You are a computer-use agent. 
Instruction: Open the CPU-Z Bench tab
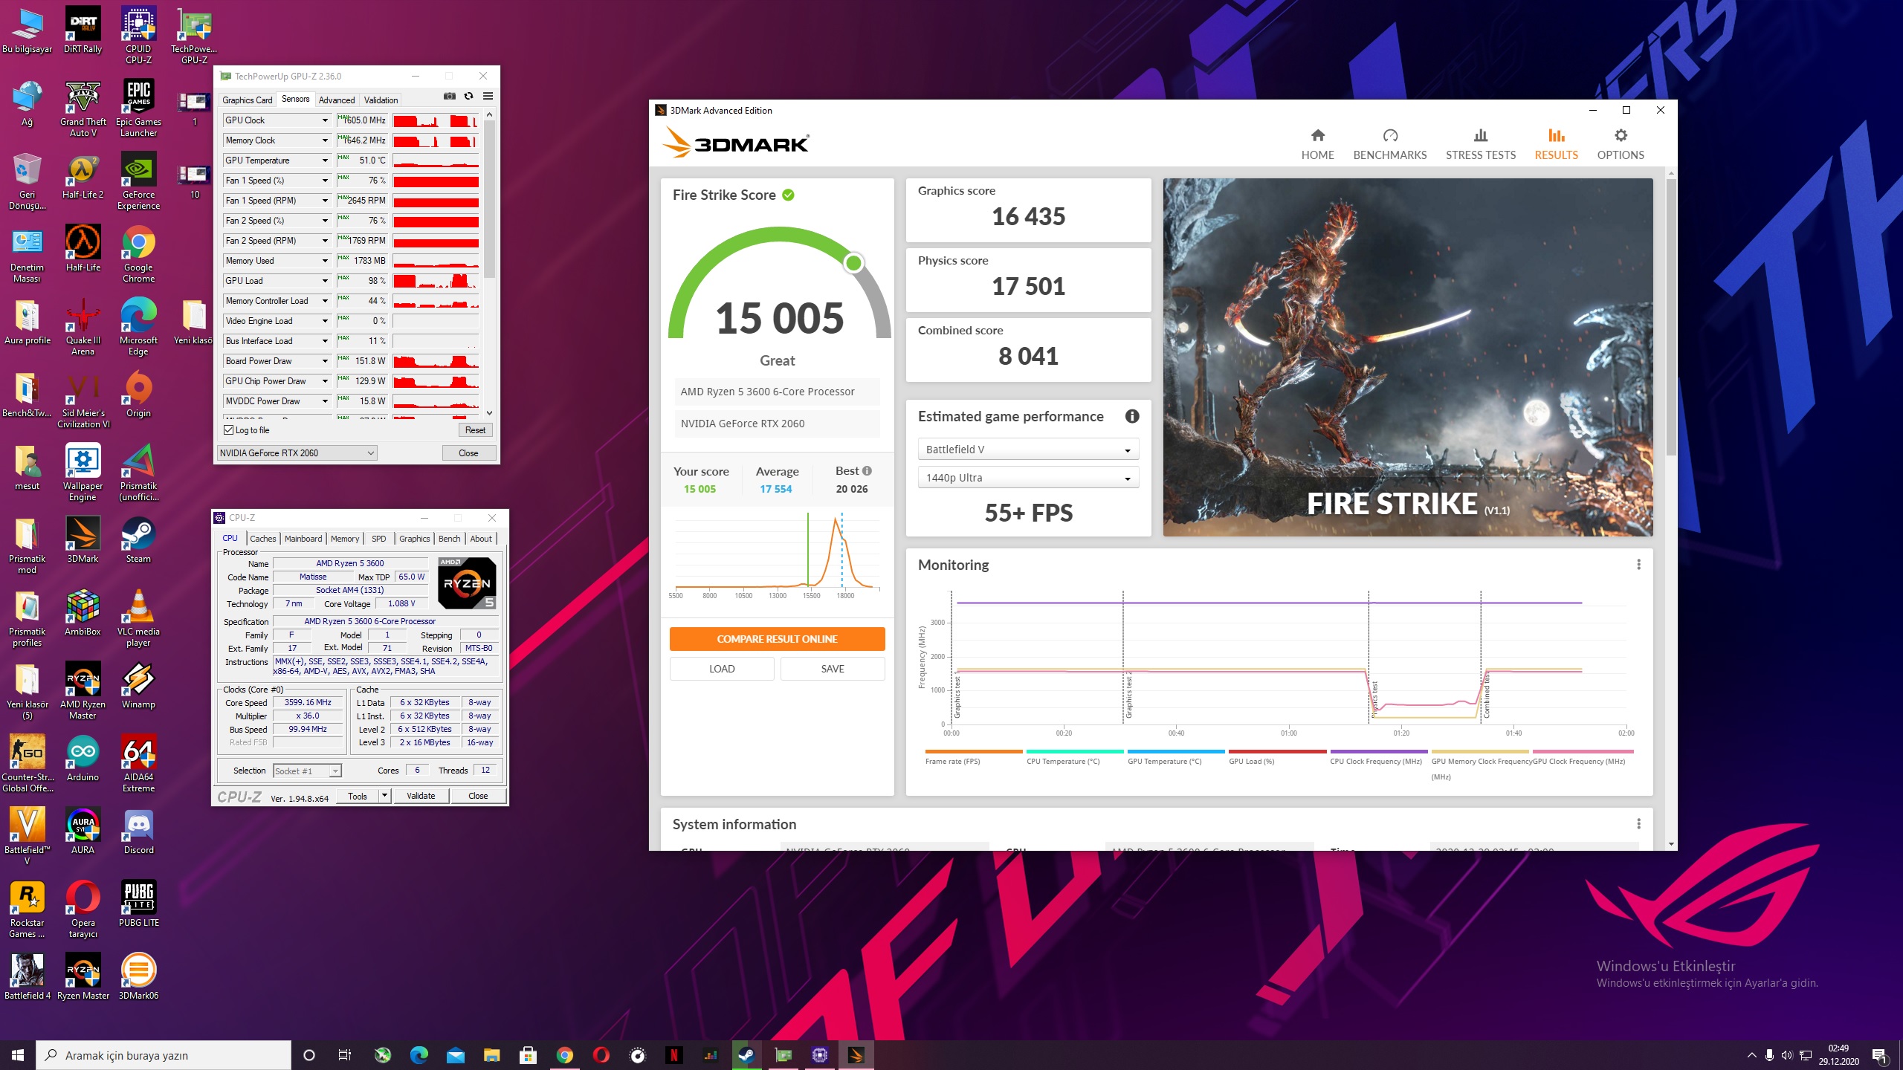(450, 539)
